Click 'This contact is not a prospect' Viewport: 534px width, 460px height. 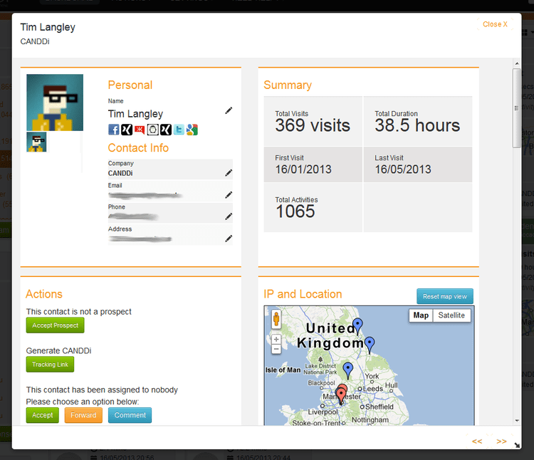[x=78, y=312]
